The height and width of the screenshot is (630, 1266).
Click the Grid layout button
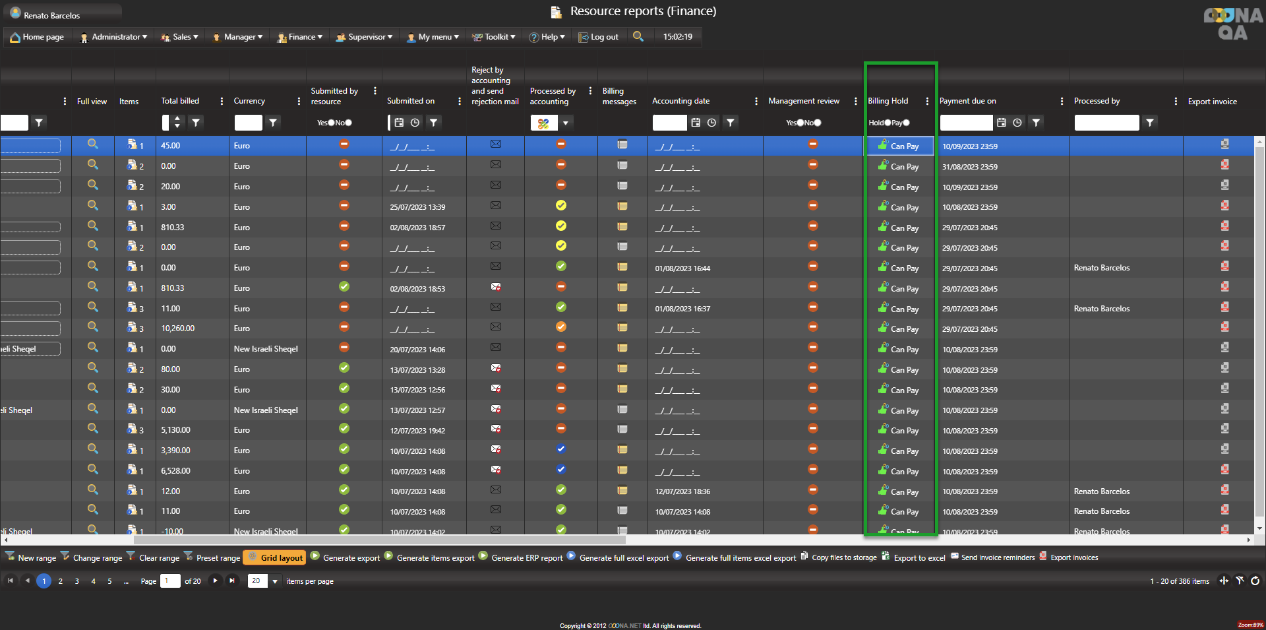coord(275,557)
